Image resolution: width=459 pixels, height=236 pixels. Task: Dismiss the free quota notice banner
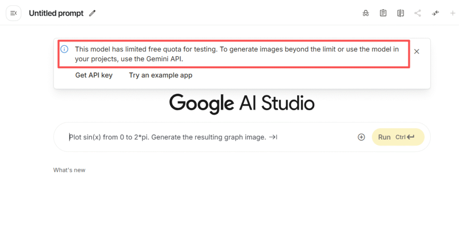pyautogui.click(x=416, y=52)
